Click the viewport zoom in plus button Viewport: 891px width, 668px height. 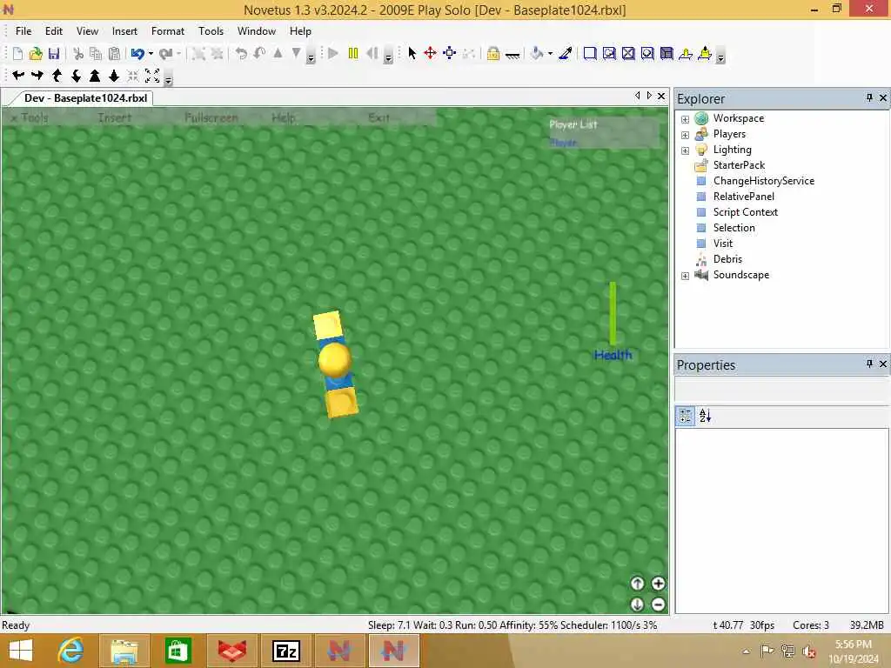[658, 584]
